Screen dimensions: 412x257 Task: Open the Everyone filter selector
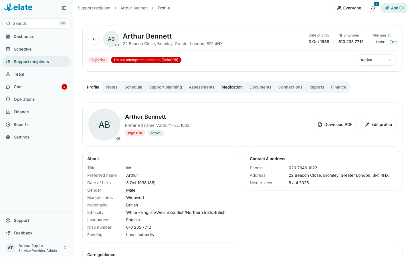pos(349,8)
